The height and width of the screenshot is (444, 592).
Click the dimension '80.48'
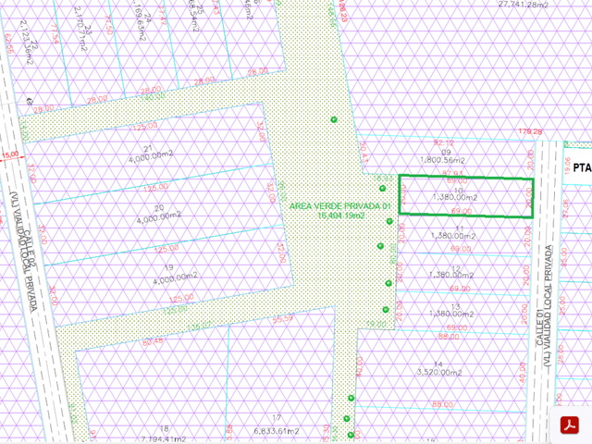(x=153, y=341)
